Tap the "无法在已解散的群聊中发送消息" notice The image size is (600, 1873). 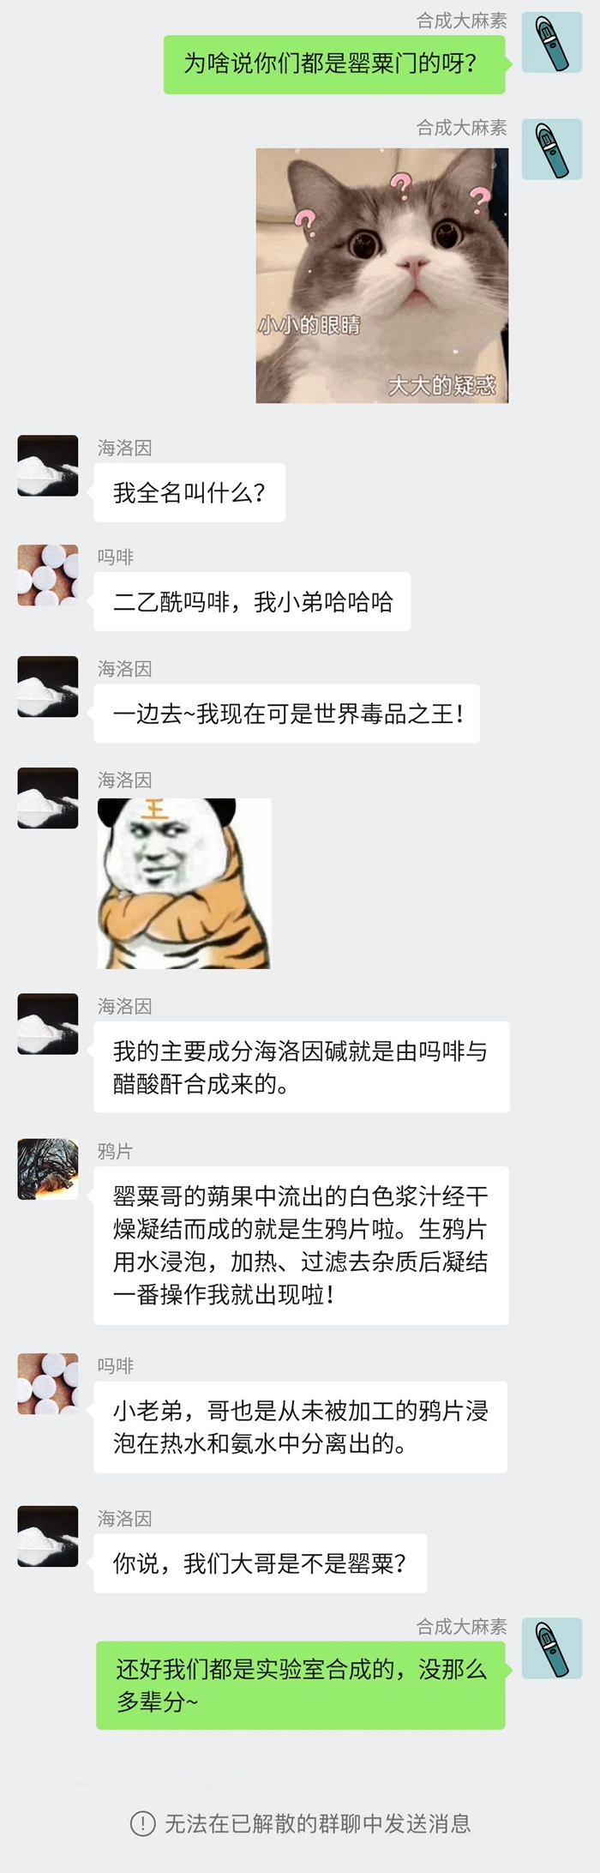pyautogui.click(x=318, y=1824)
